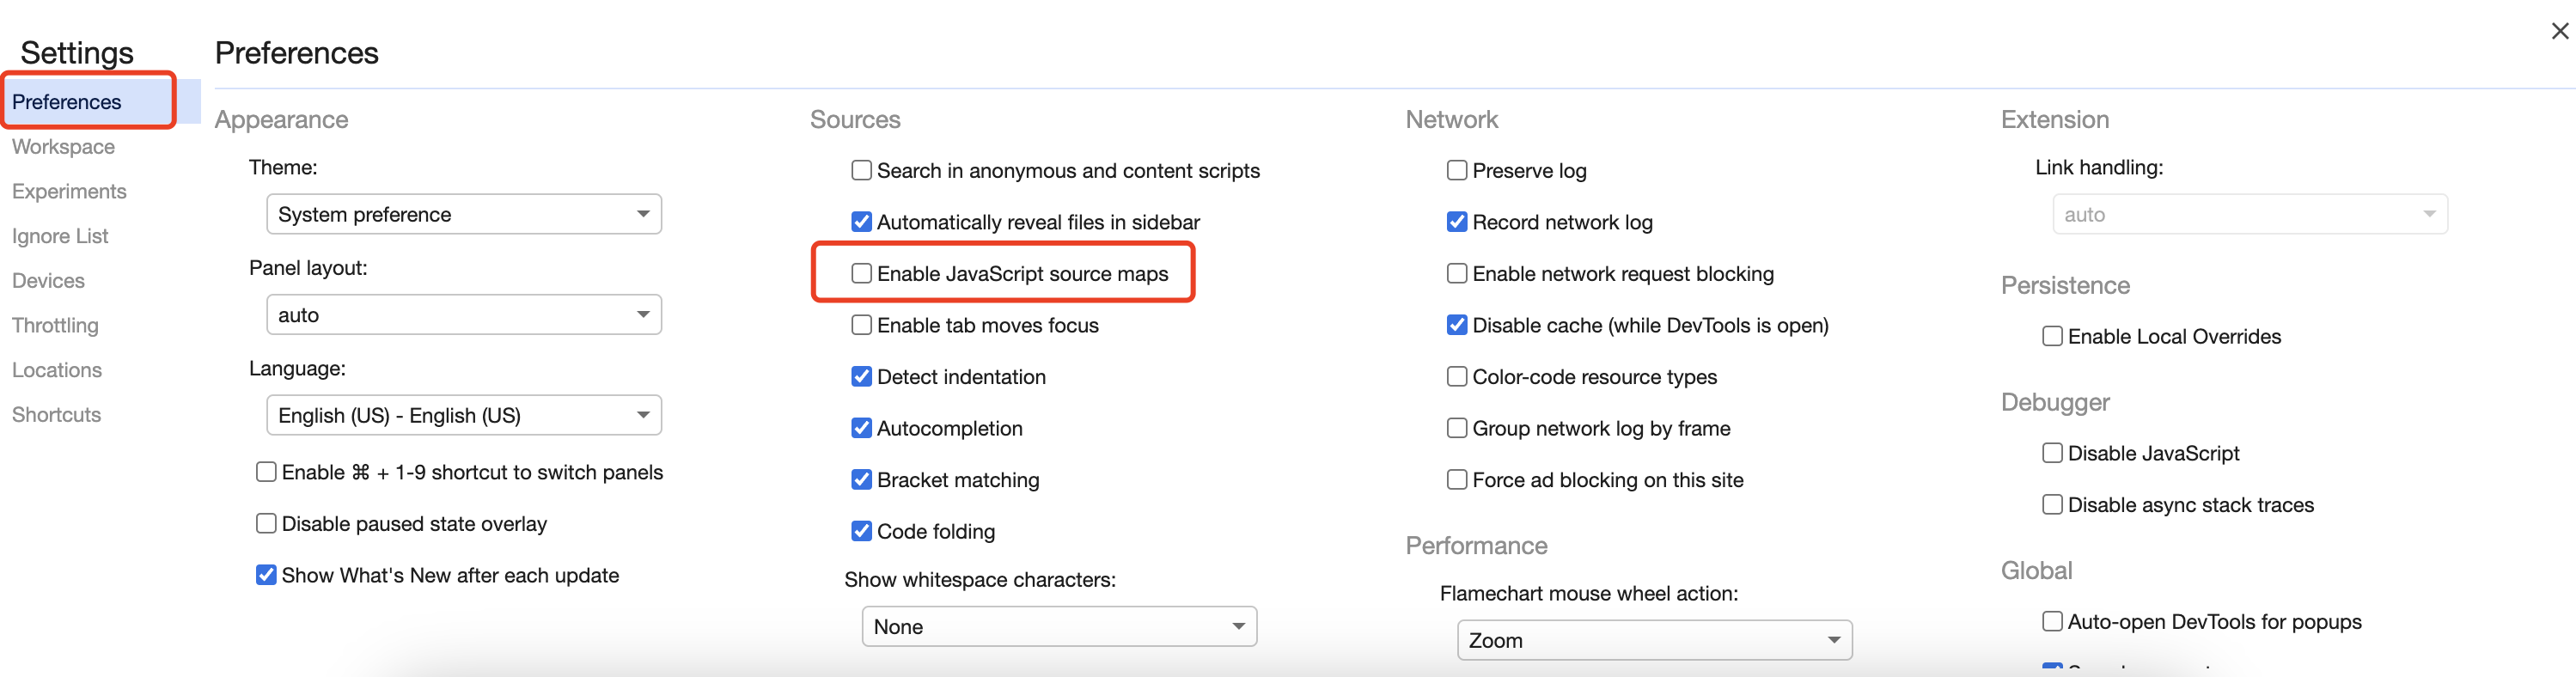
Task: Uncheck the Code folding option
Action: tap(861, 531)
